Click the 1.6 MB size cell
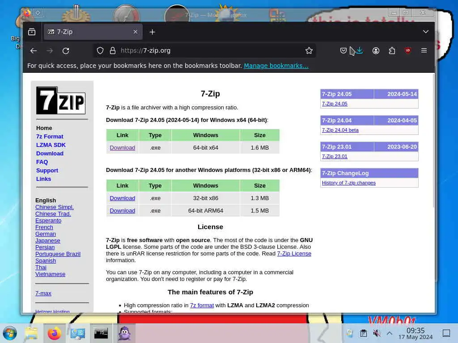Screen dimensions: 458x343 click(260, 147)
